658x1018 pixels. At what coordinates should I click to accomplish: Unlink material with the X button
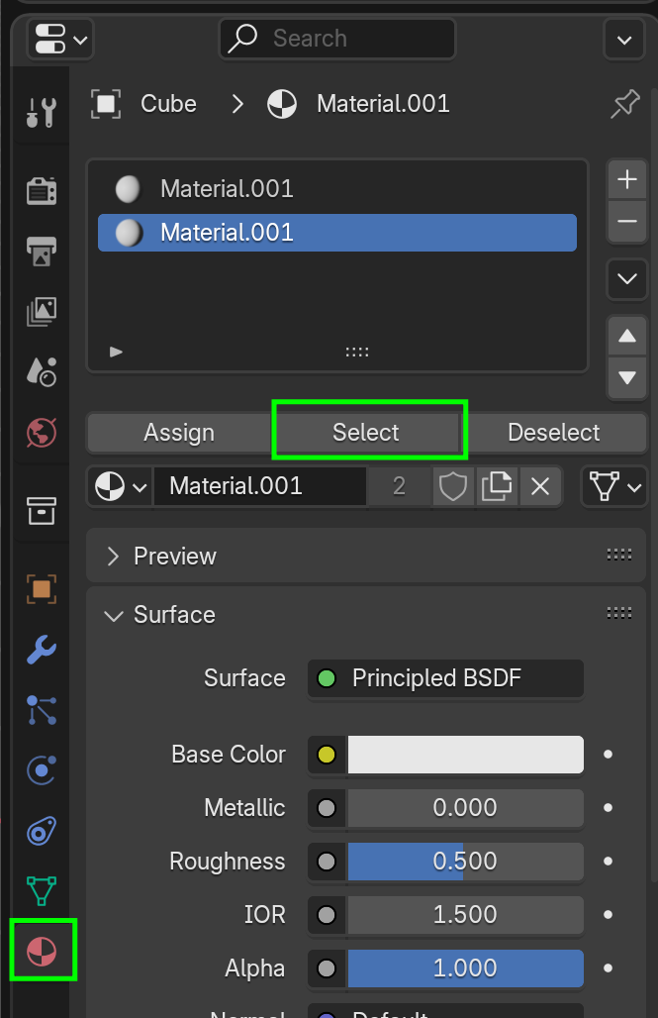(539, 486)
